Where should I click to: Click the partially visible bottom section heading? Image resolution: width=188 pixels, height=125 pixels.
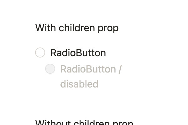coord(84,123)
